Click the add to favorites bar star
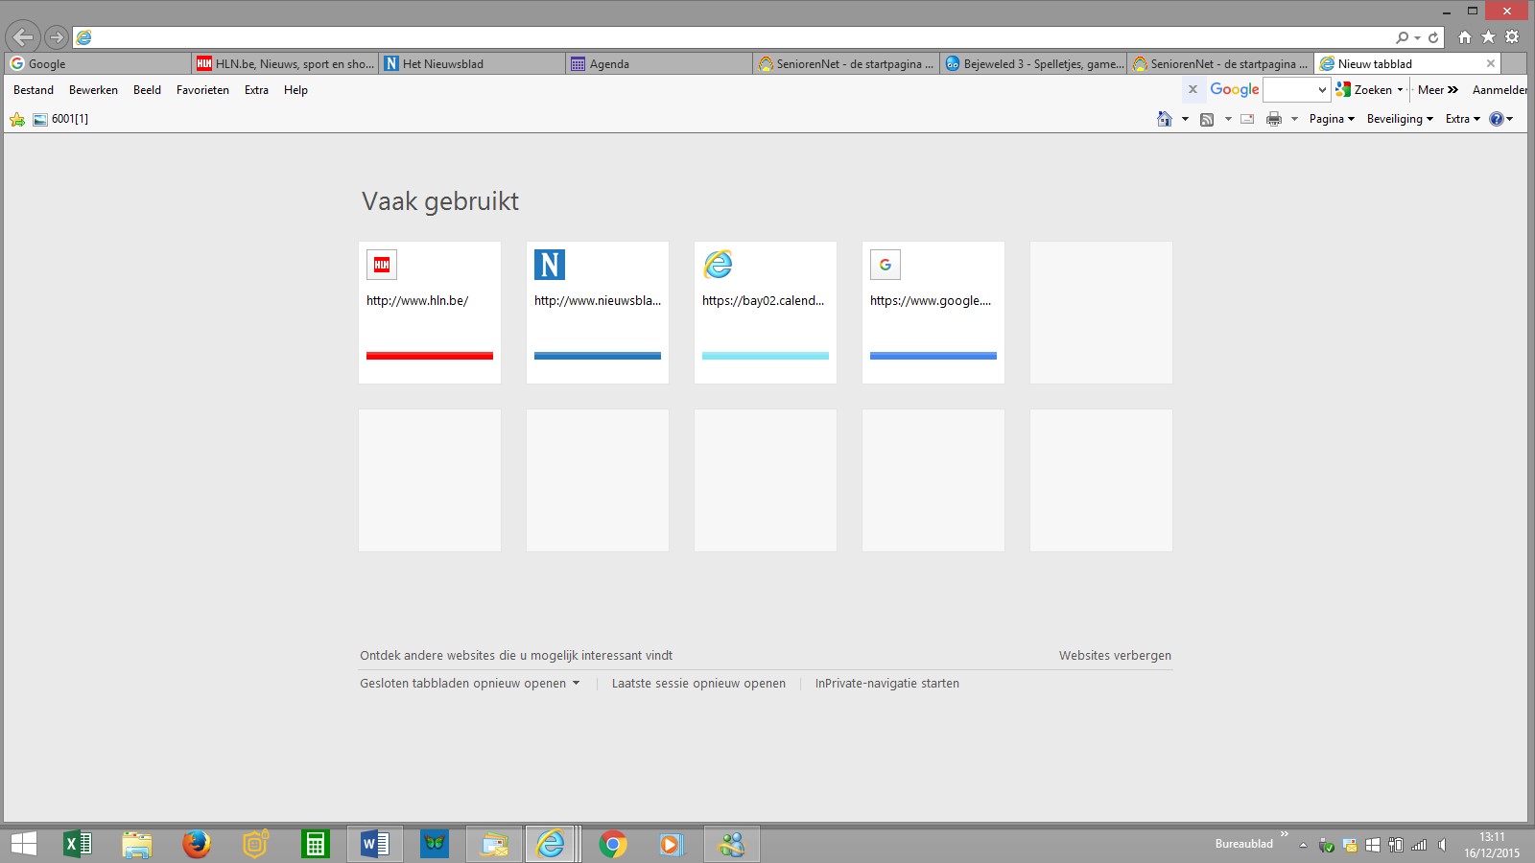The height and width of the screenshot is (863, 1535). [17, 119]
